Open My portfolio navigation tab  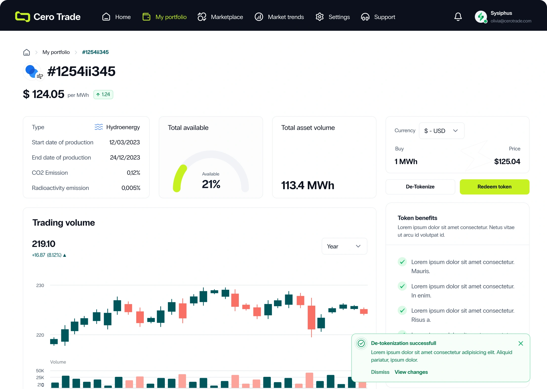click(165, 17)
